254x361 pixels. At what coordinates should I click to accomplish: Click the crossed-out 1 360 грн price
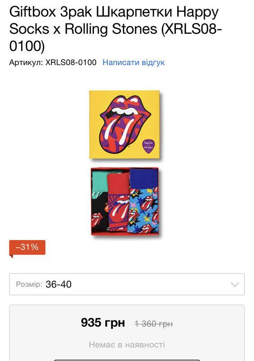pyautogui.click(x=153, y=324)
